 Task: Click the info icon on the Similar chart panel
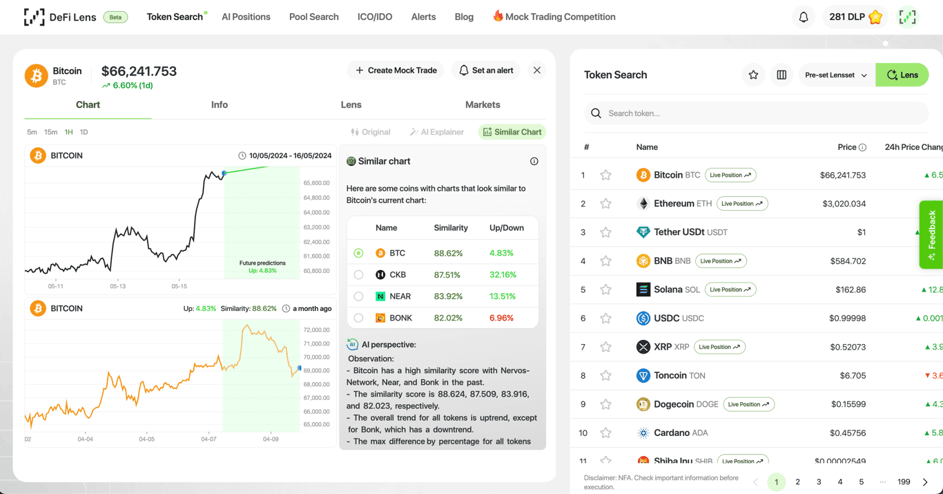(534, 161)
